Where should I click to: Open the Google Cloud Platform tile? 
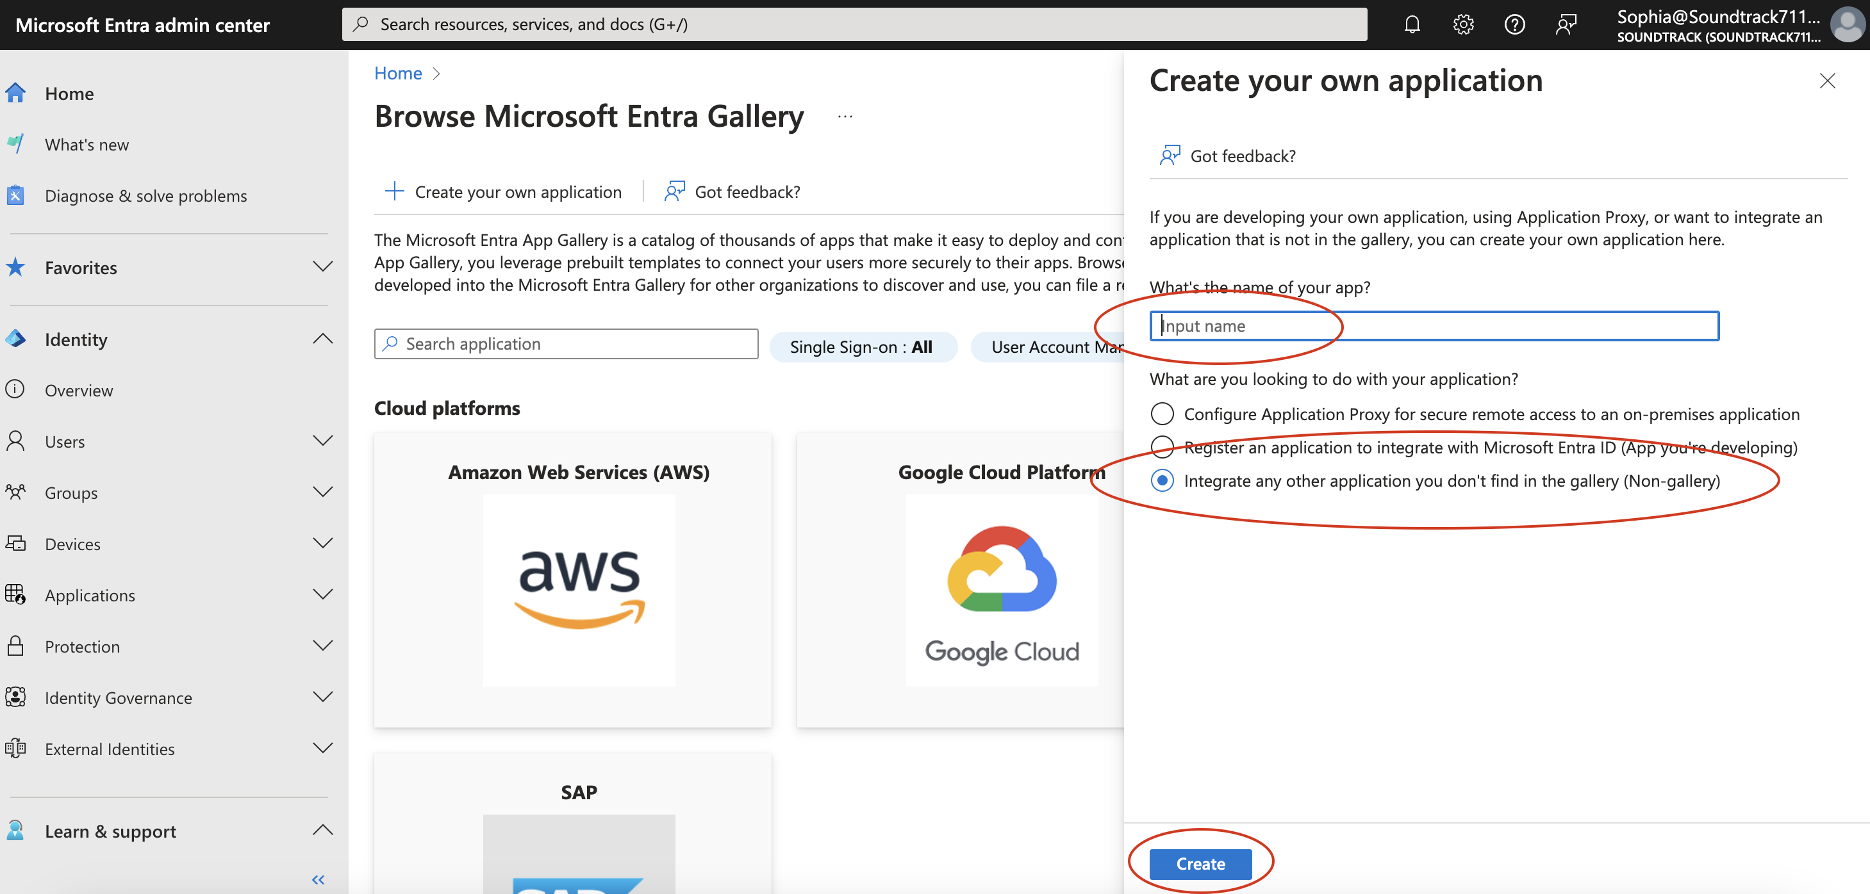point(961,580)
